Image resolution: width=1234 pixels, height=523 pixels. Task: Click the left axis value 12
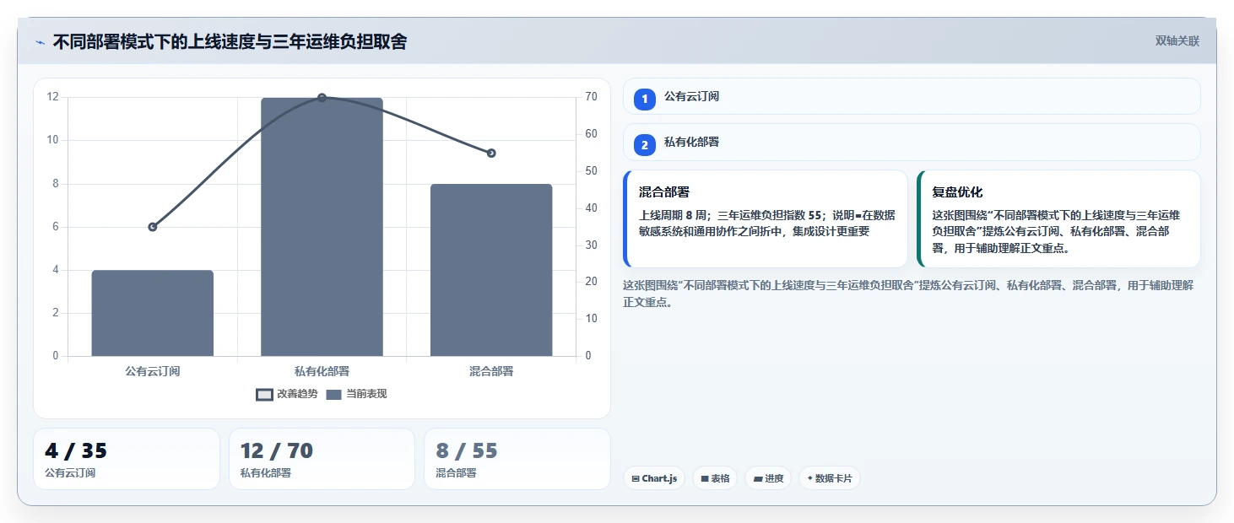pos(53,97)
